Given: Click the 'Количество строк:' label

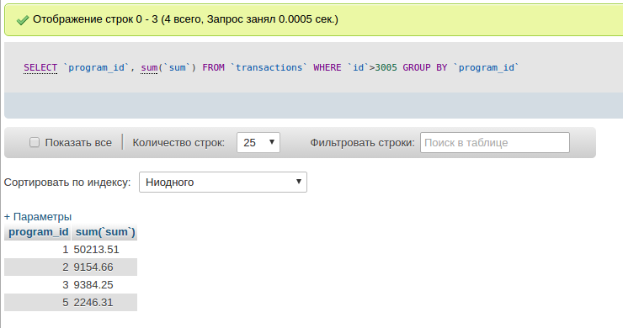Looking at the screenshot, I should pyautogui.click(x=178, y=143).
